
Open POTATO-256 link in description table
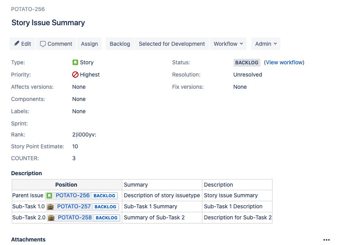click(x=73, y=195)
